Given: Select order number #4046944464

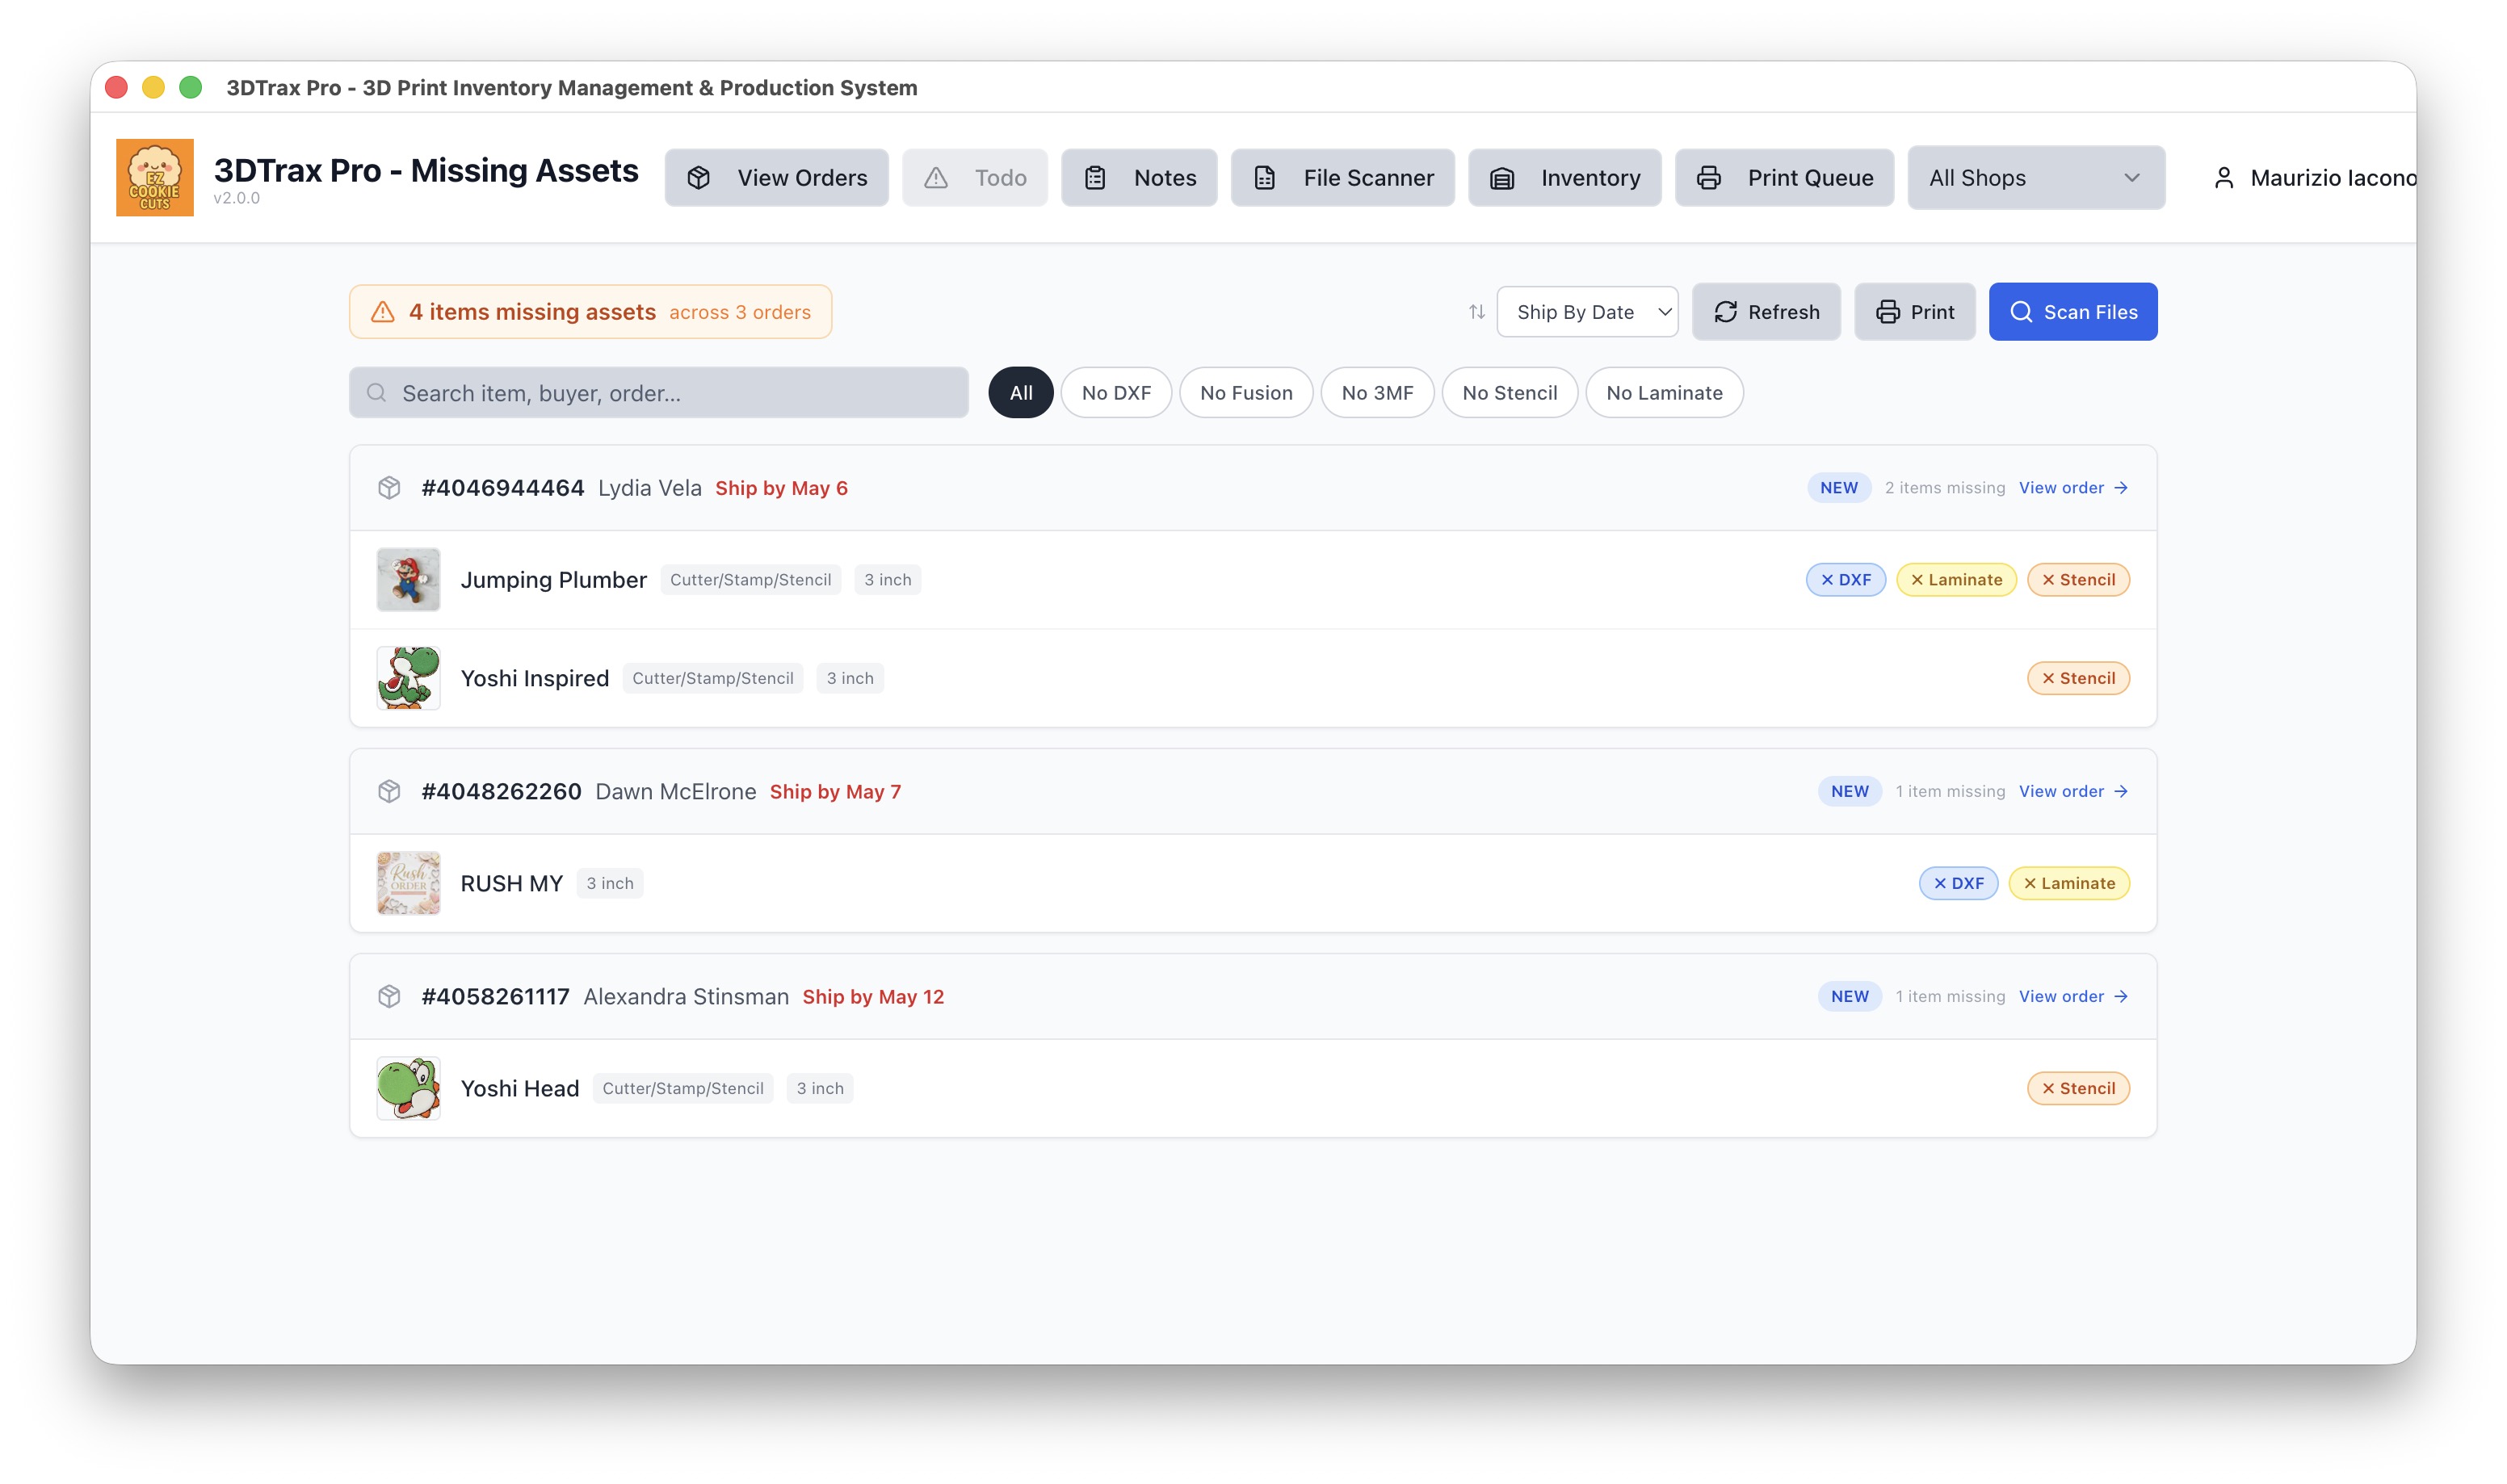Looking at the screenshot, I should (x=502, y=488).
